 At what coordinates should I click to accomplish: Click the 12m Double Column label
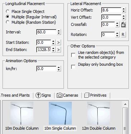[x=99, y=128]
